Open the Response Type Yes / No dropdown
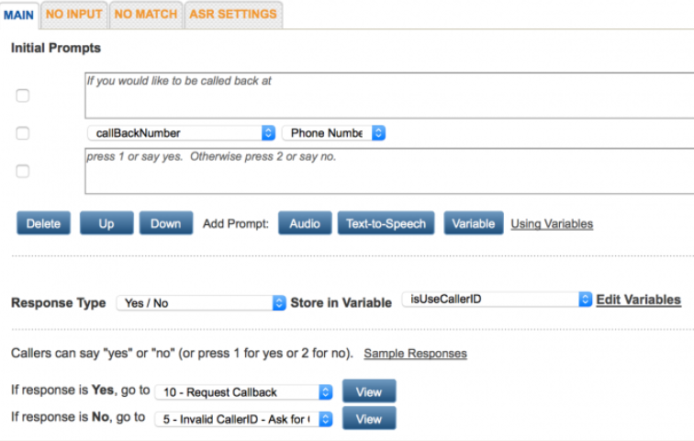694x441 pixels. coord(201,302)
